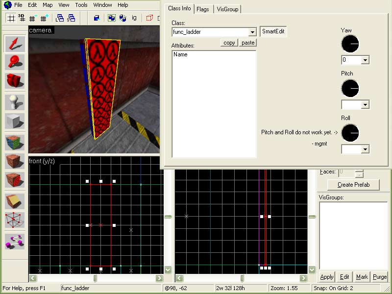The height and width of the screenshot is (294, 392).
Task: Select the Apply Decals tool
Action: 15,180
